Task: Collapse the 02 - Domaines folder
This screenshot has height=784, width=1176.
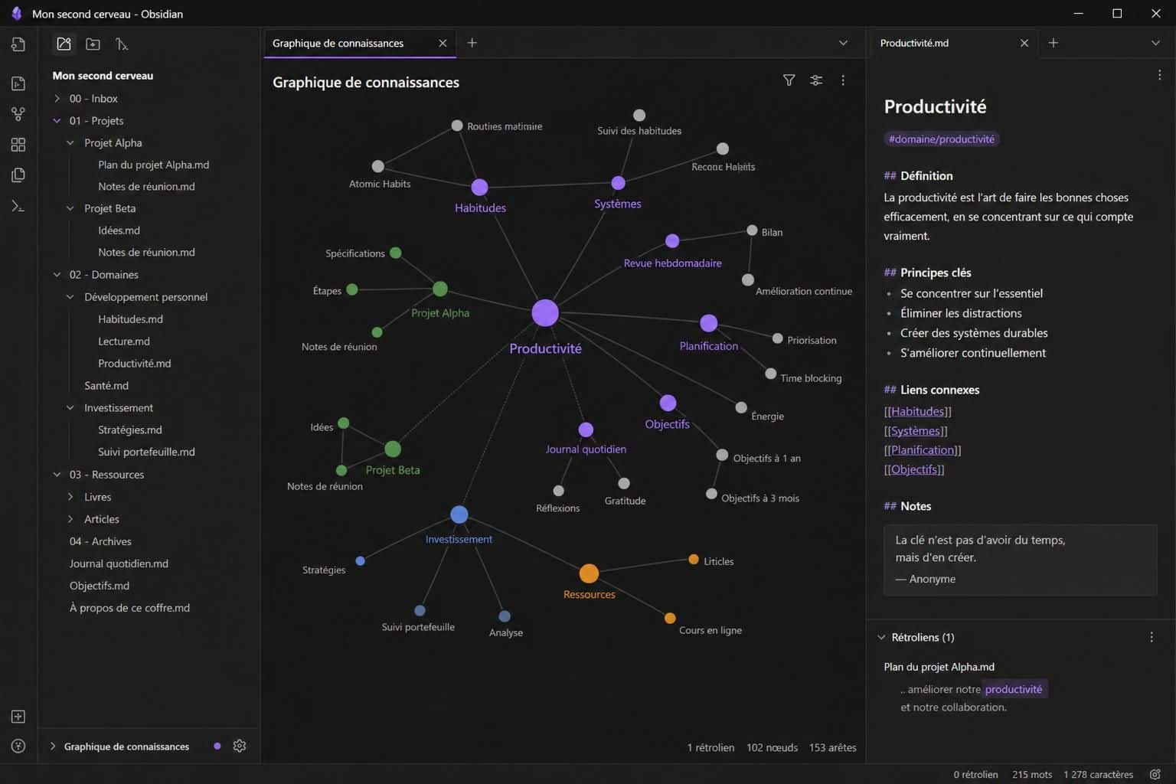Action: [x=57, y=275]
